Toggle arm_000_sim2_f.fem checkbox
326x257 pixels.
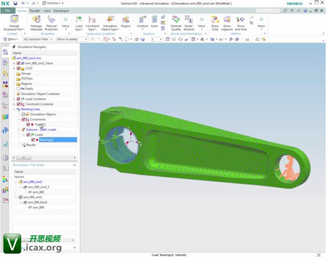click(19, 63)
